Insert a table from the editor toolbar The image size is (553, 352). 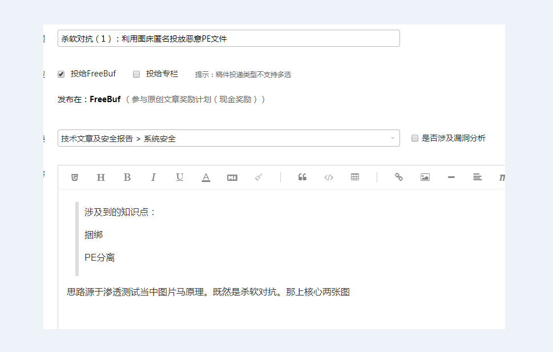pyautogui.click(x=354, y=177)
